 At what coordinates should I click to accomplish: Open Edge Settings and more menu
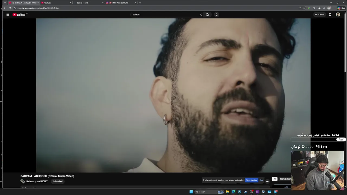pos(334,8)
